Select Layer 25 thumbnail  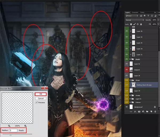pos(134,43)
